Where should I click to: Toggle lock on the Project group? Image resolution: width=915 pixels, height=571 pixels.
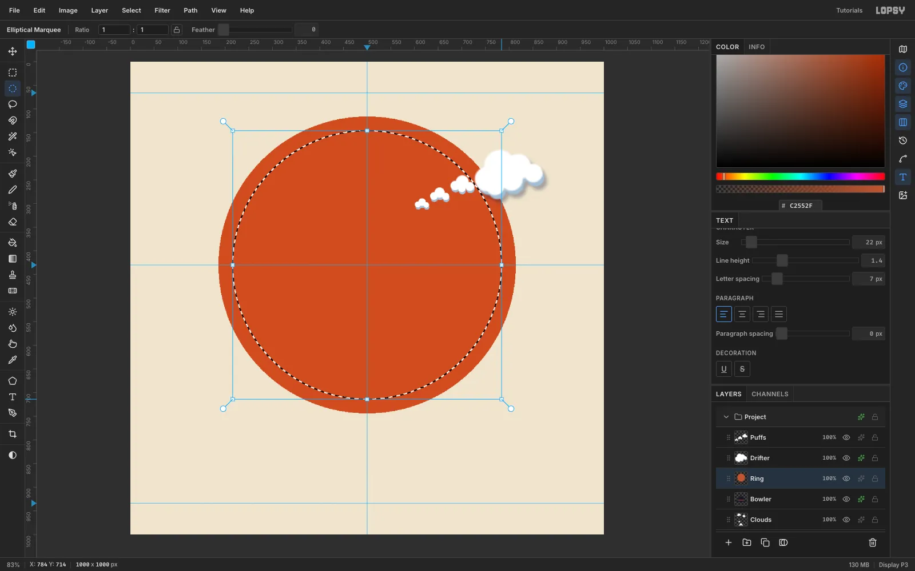[875, 417]
